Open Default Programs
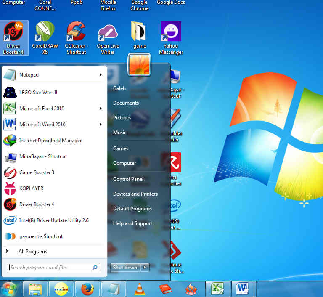The image size is (323, 297). point(132,209)
